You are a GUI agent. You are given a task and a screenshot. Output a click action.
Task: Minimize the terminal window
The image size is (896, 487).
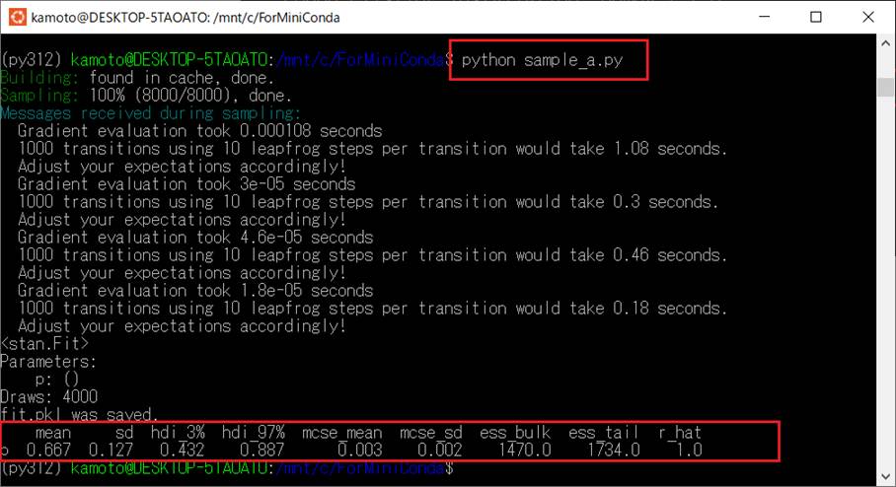[x=764, y=17]
